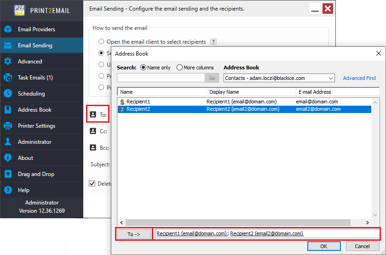Click the Administrator person icon
The image size is (386, 255).
(8, 142)
